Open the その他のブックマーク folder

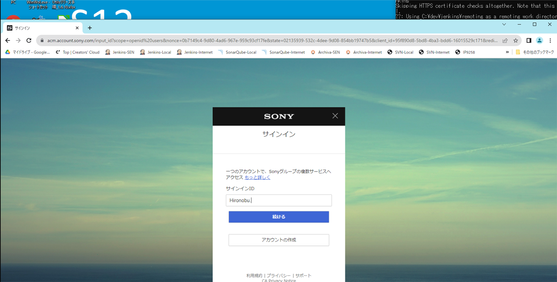click(535, 52)
